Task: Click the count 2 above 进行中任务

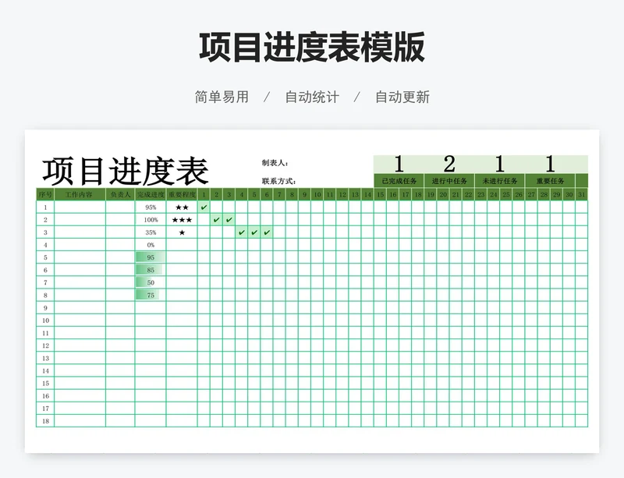Action: [x=449, y=164]
